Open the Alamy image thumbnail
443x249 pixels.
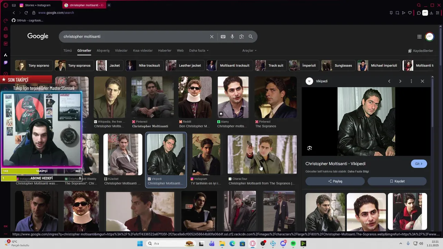[x=233, y=97]
